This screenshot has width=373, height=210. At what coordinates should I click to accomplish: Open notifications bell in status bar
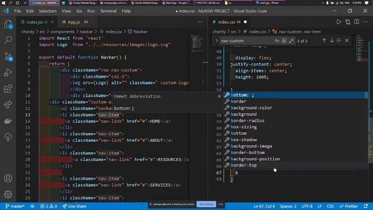pyautogui.click(x=366, y=206)
